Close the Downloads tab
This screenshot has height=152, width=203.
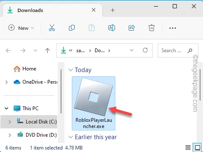[x=94, y=10]
